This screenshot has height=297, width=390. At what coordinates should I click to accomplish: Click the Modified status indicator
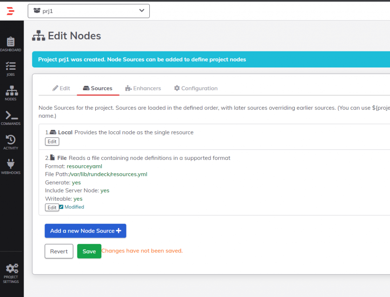[72, 207]
